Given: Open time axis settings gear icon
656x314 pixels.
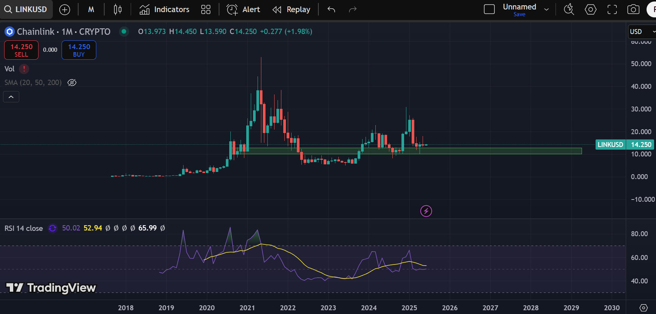Looking at the screenshot, I should point(644,308).
